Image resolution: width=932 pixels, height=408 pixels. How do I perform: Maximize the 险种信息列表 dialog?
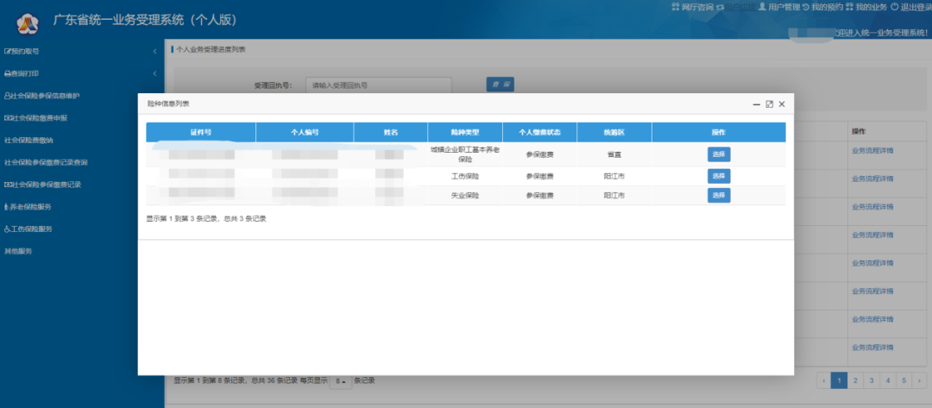pyautogui.click(x=769, y=104)
